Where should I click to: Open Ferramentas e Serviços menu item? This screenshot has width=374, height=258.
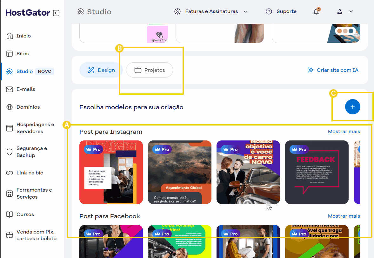[x=34, y=193]
